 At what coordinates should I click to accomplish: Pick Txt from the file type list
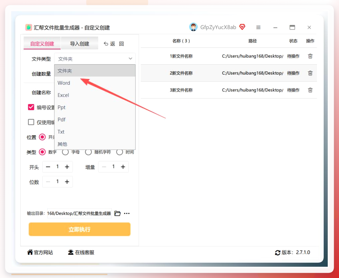coord(95,132)
